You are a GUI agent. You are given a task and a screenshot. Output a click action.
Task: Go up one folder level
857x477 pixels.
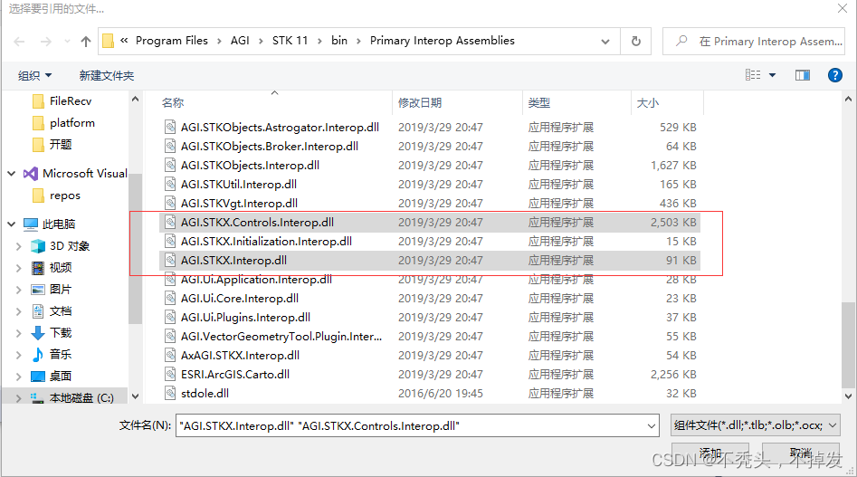(x=86, y=42)
